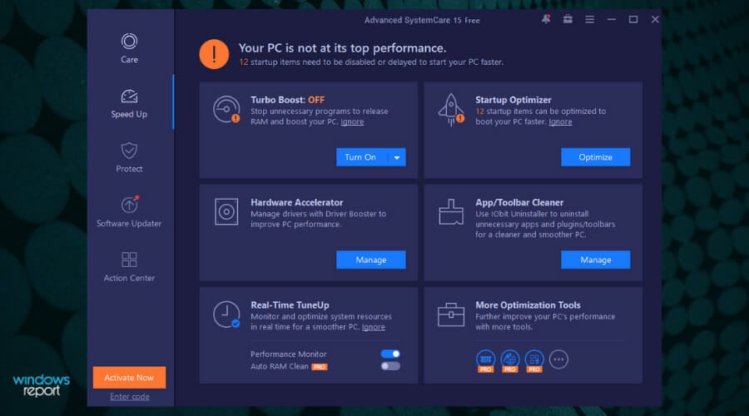This screenshot has width=749, height=416.
Task: Click 'Your PC is not at its top performance' text
Action: coord(342,48)
